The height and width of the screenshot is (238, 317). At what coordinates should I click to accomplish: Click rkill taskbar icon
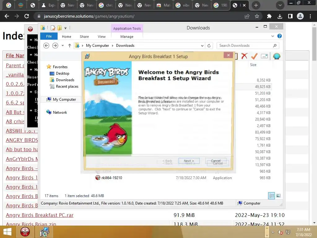click(25, 232)
